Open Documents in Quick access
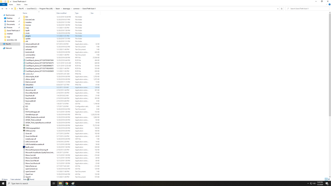Screen dimensions: 331x186 coord(11,24)
